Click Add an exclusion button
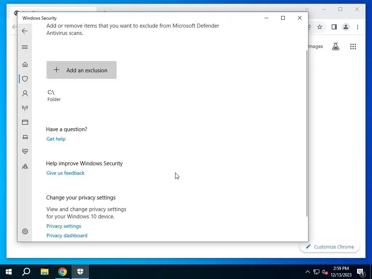 pos(81,70)
